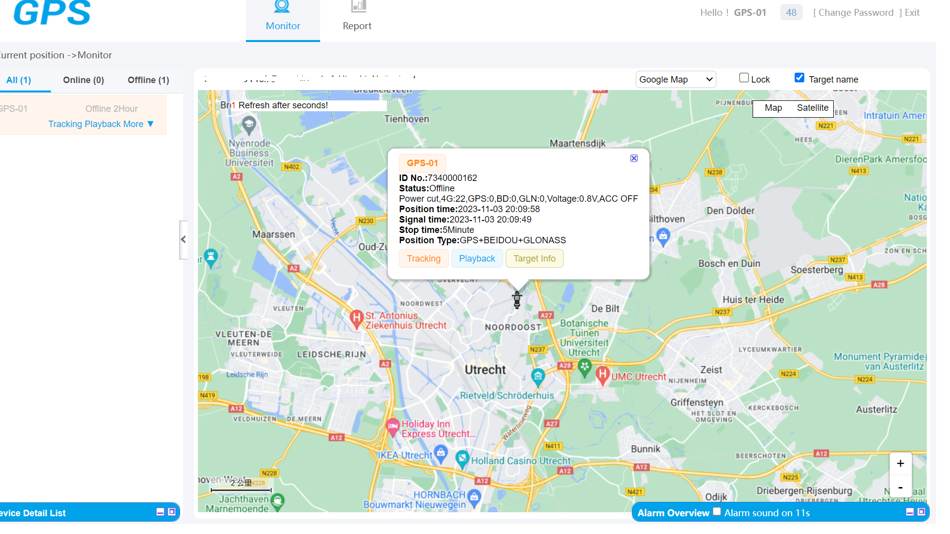Click Botanische Tuinen park marker
Viewport: 950px width, 534px height.
(585, 368)
